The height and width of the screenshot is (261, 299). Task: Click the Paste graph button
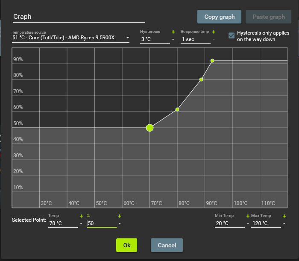[x=269, y=17]
